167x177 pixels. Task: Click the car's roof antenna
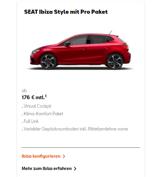(x=110, y=32)
